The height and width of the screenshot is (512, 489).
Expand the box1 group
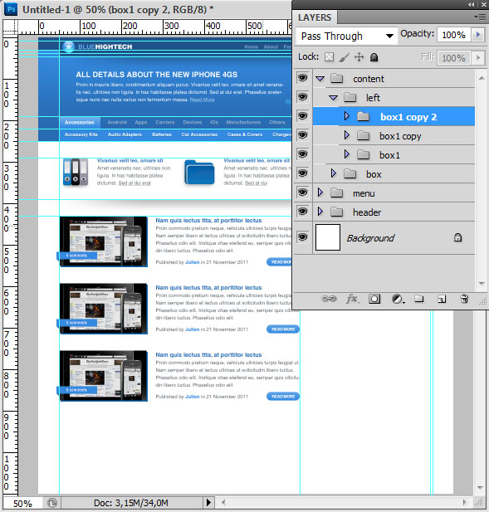[347, 154]
